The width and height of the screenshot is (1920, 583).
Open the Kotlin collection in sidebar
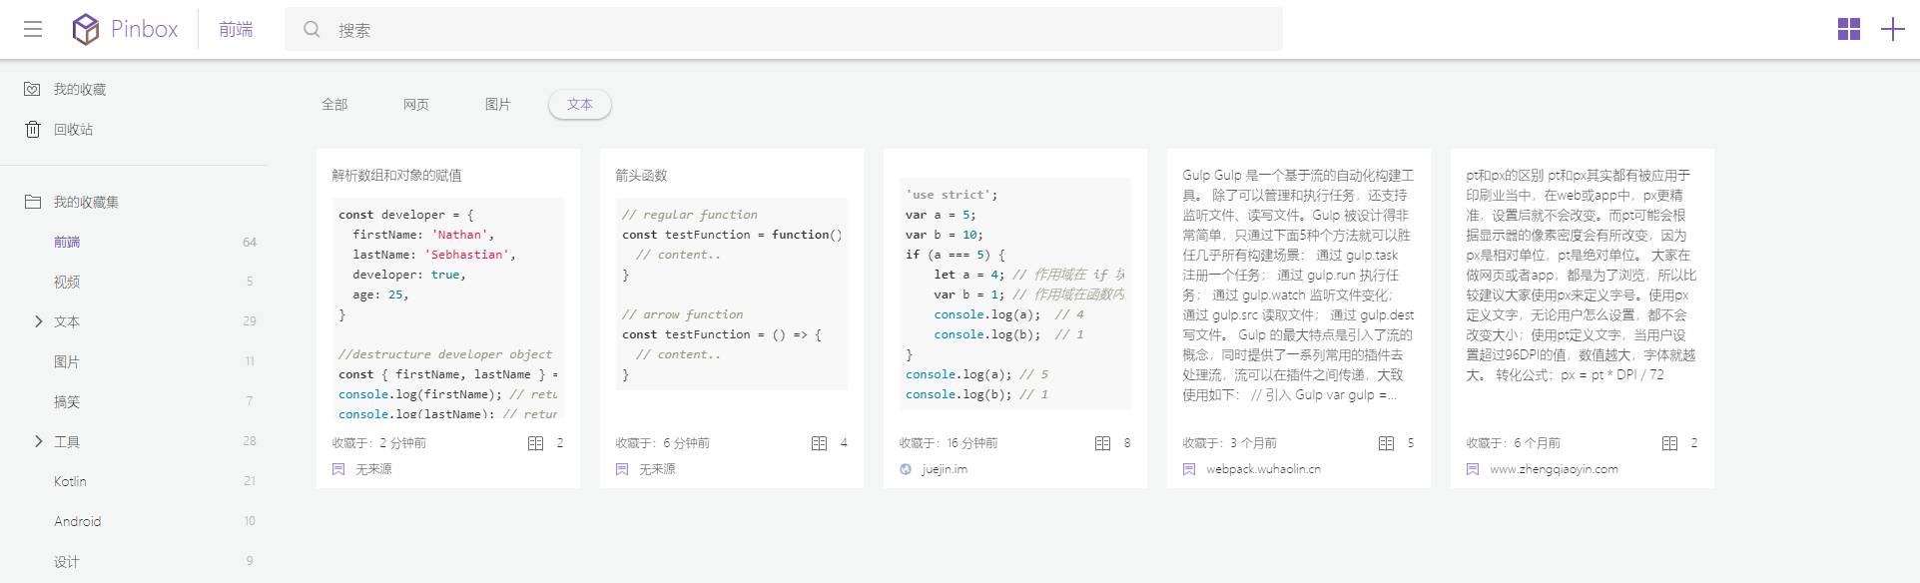point(70,481)
